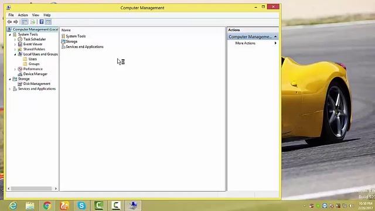Collapse the Local Users and Groups node

coord(15,55)
